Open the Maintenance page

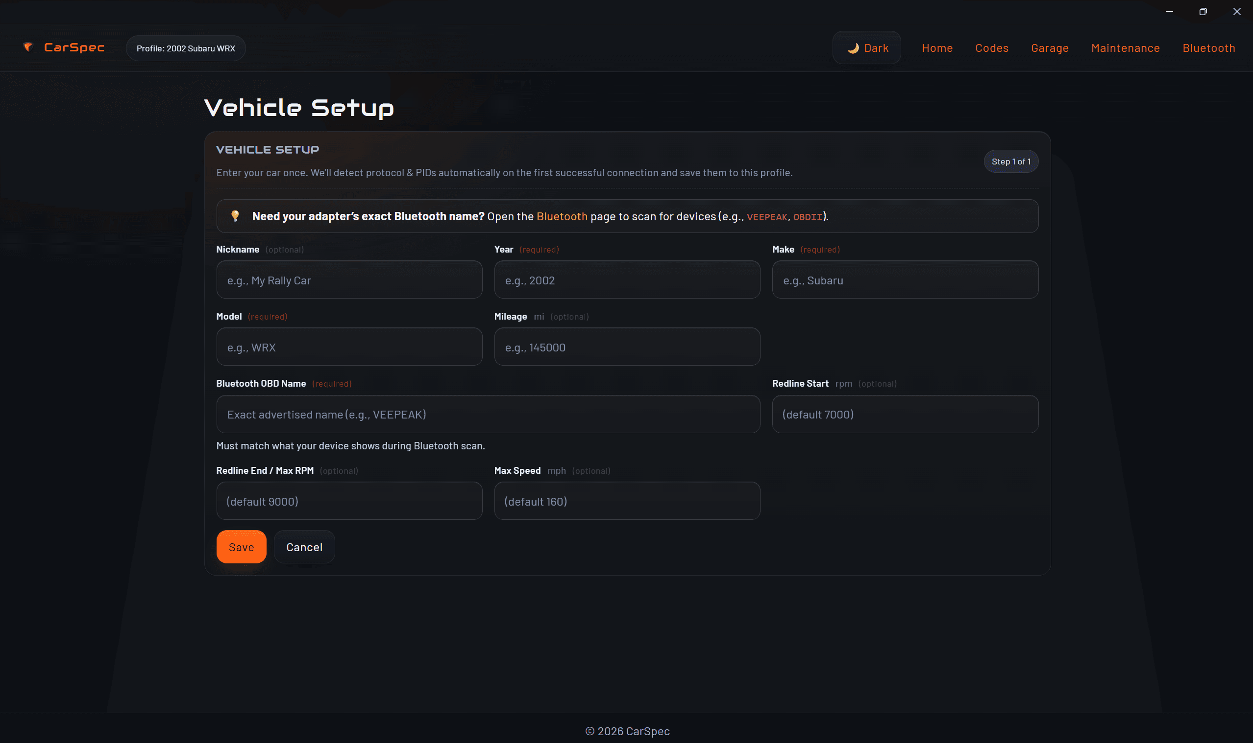pos(1125,48)
